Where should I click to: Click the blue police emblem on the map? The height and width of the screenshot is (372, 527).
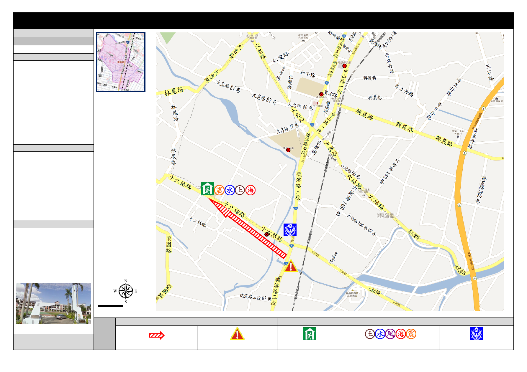point(290,230)
